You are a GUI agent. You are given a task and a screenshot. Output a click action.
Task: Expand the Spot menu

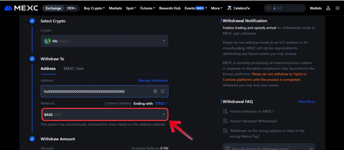click(x=131, y=8)
